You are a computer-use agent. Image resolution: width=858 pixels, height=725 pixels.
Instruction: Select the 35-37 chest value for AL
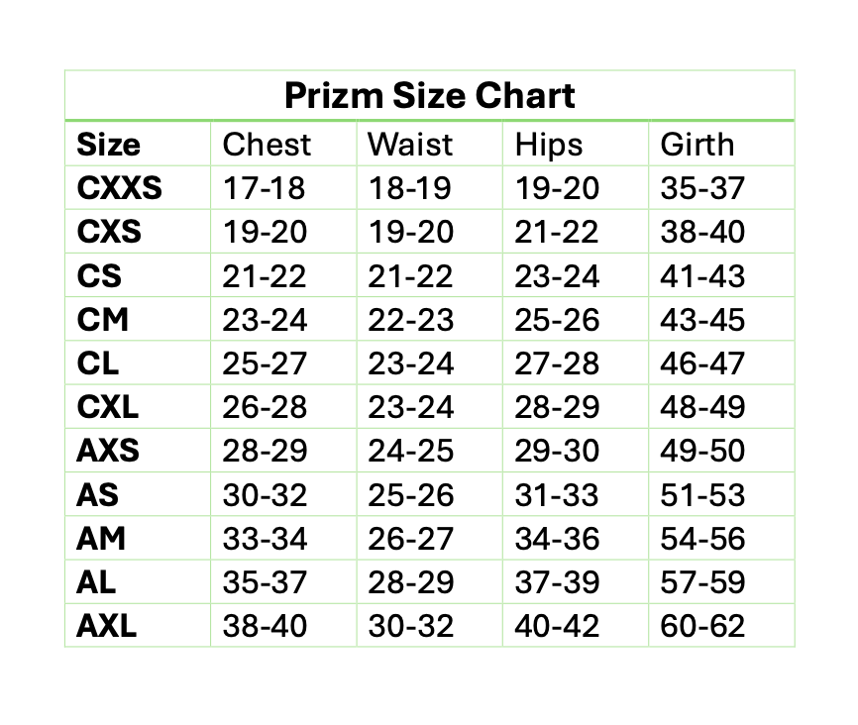point(265,582)
